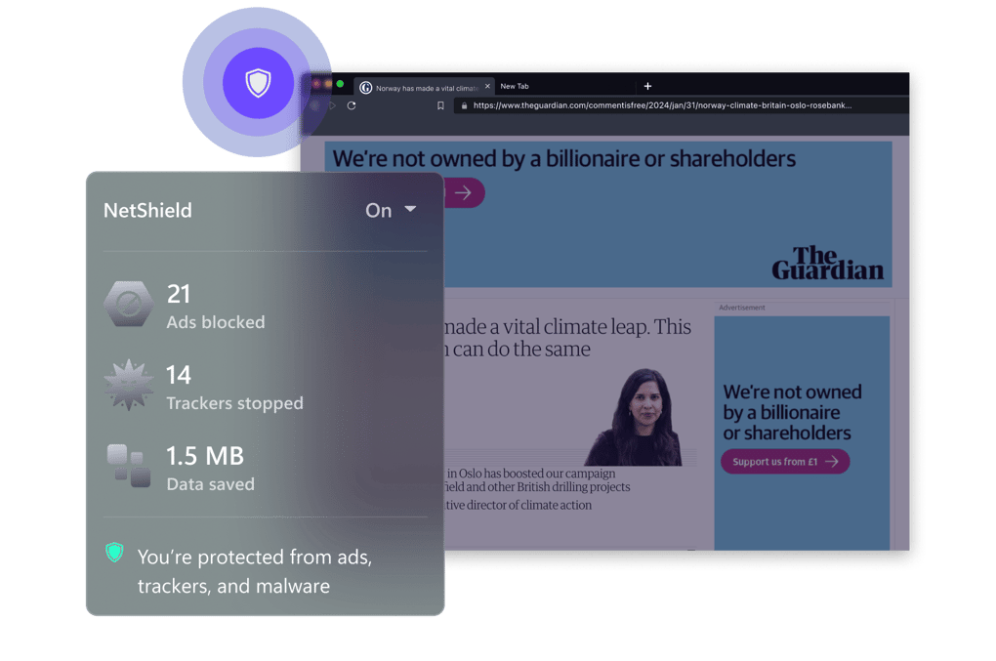Click the padlock icon in the address bar
The height and width of the screenshot is (661, 996).
(464, 105)
